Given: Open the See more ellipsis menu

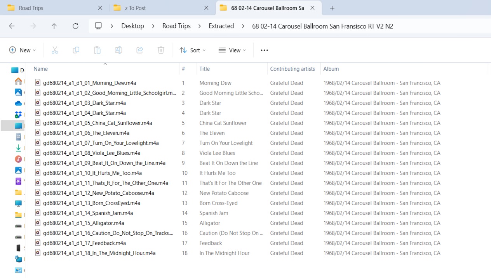Looking at the screenshot, I should point(265,50).
